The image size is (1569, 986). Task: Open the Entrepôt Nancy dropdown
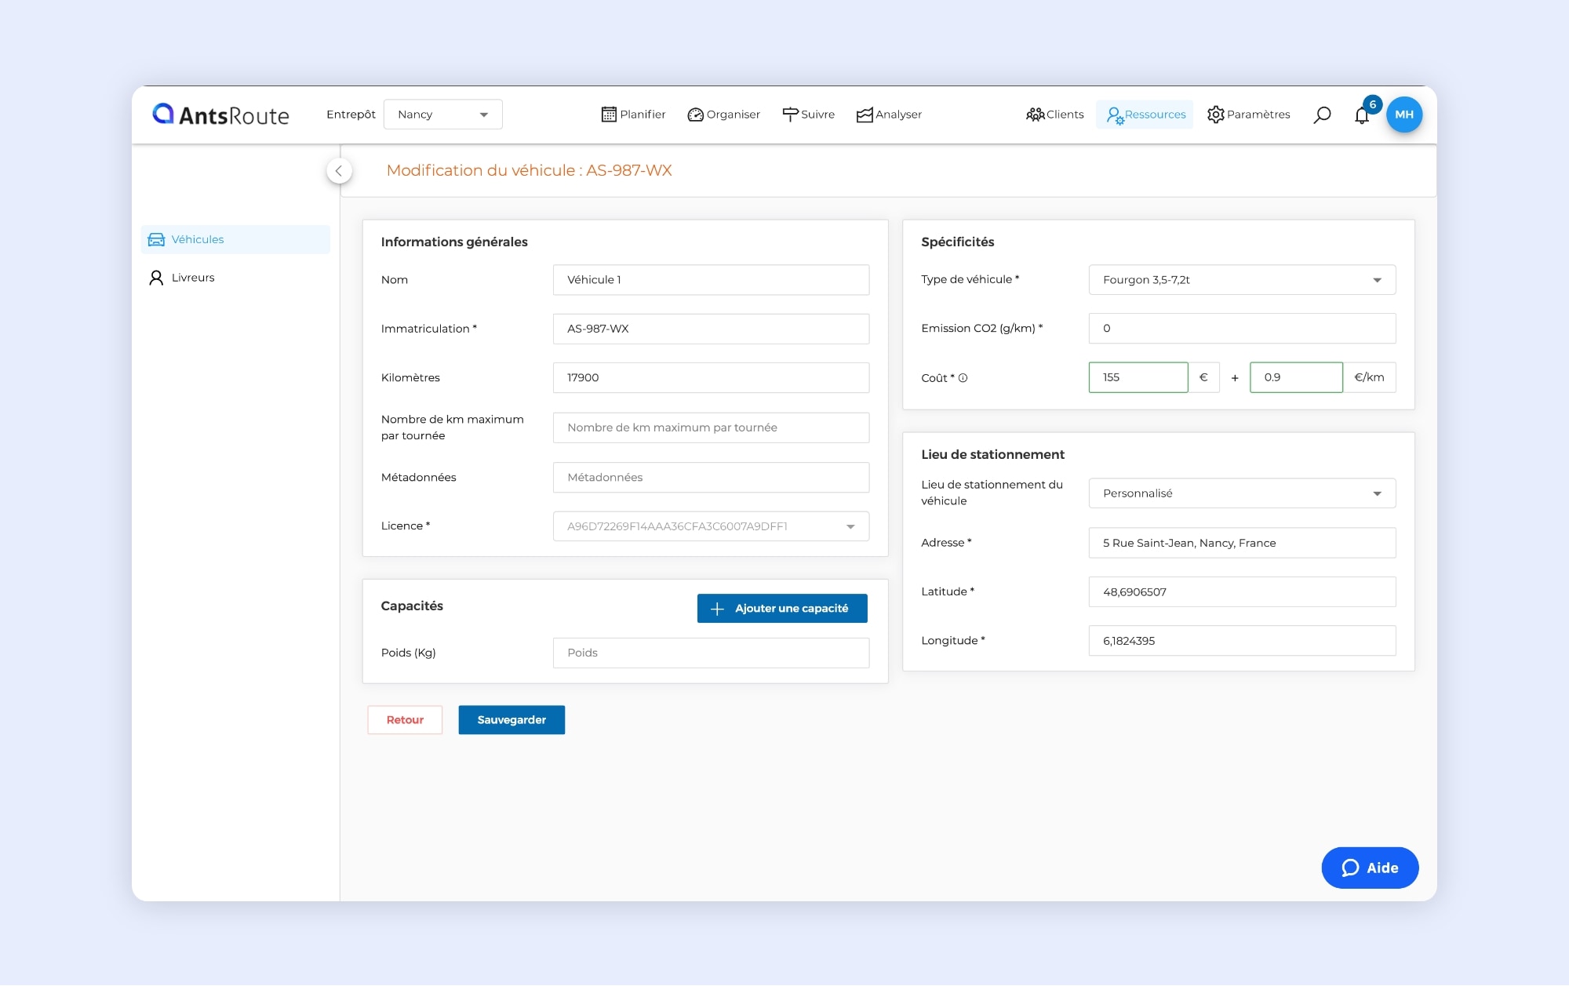click(442, 115)
